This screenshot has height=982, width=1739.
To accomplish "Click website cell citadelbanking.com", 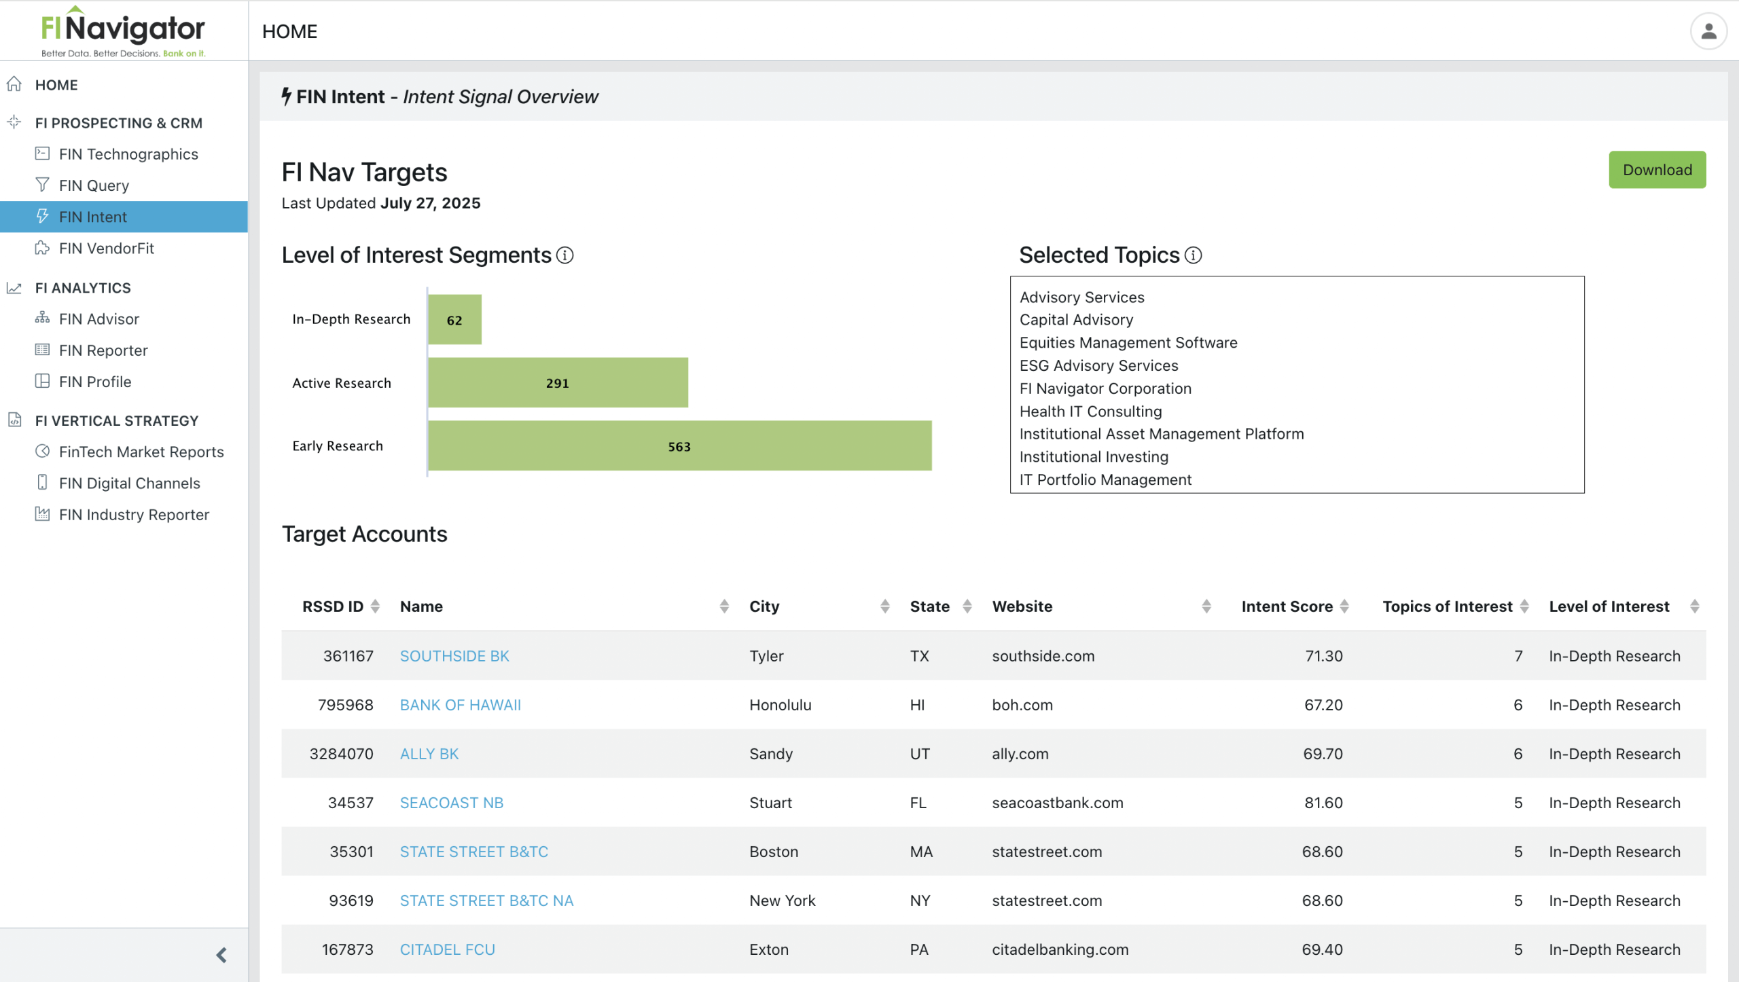I will coord(1060,949).
